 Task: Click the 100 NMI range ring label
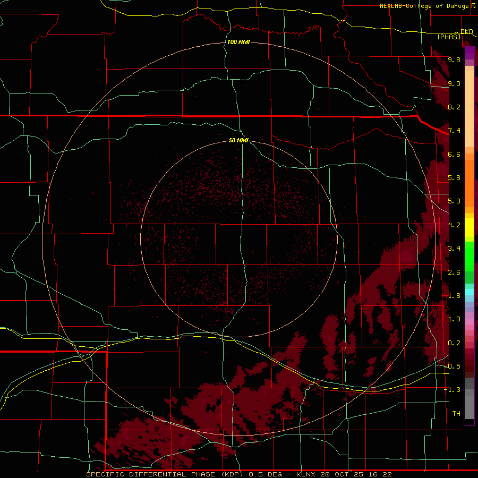pos(238,42)
